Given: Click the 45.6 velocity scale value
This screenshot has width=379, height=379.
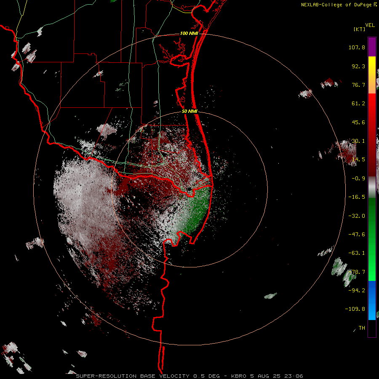Looking at the screenshot, I should click(x=358, y=122).
